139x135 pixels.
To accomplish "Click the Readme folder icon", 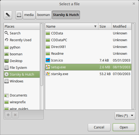I will [48, 53].
